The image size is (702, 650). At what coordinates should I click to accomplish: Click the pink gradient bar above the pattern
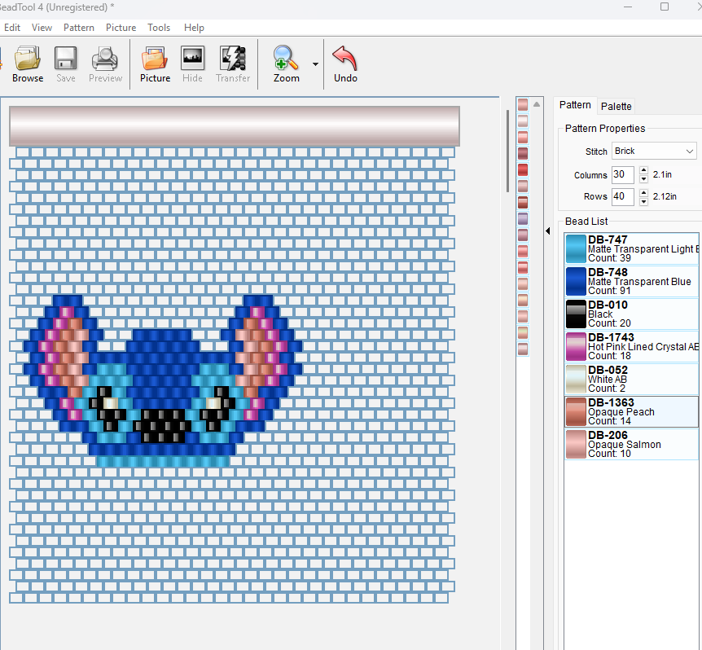coord(235,125)
